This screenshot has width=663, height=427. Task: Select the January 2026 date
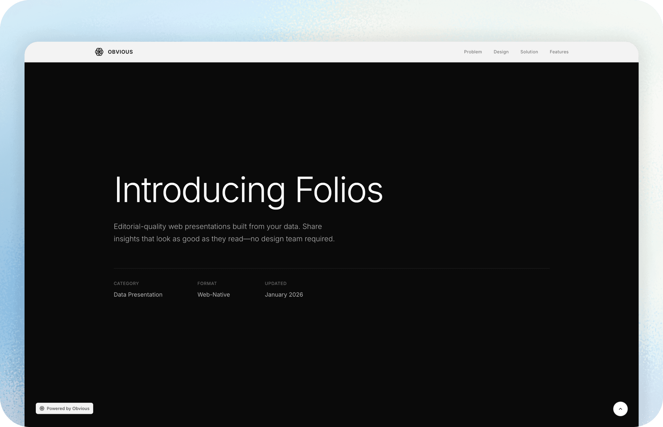284,295
